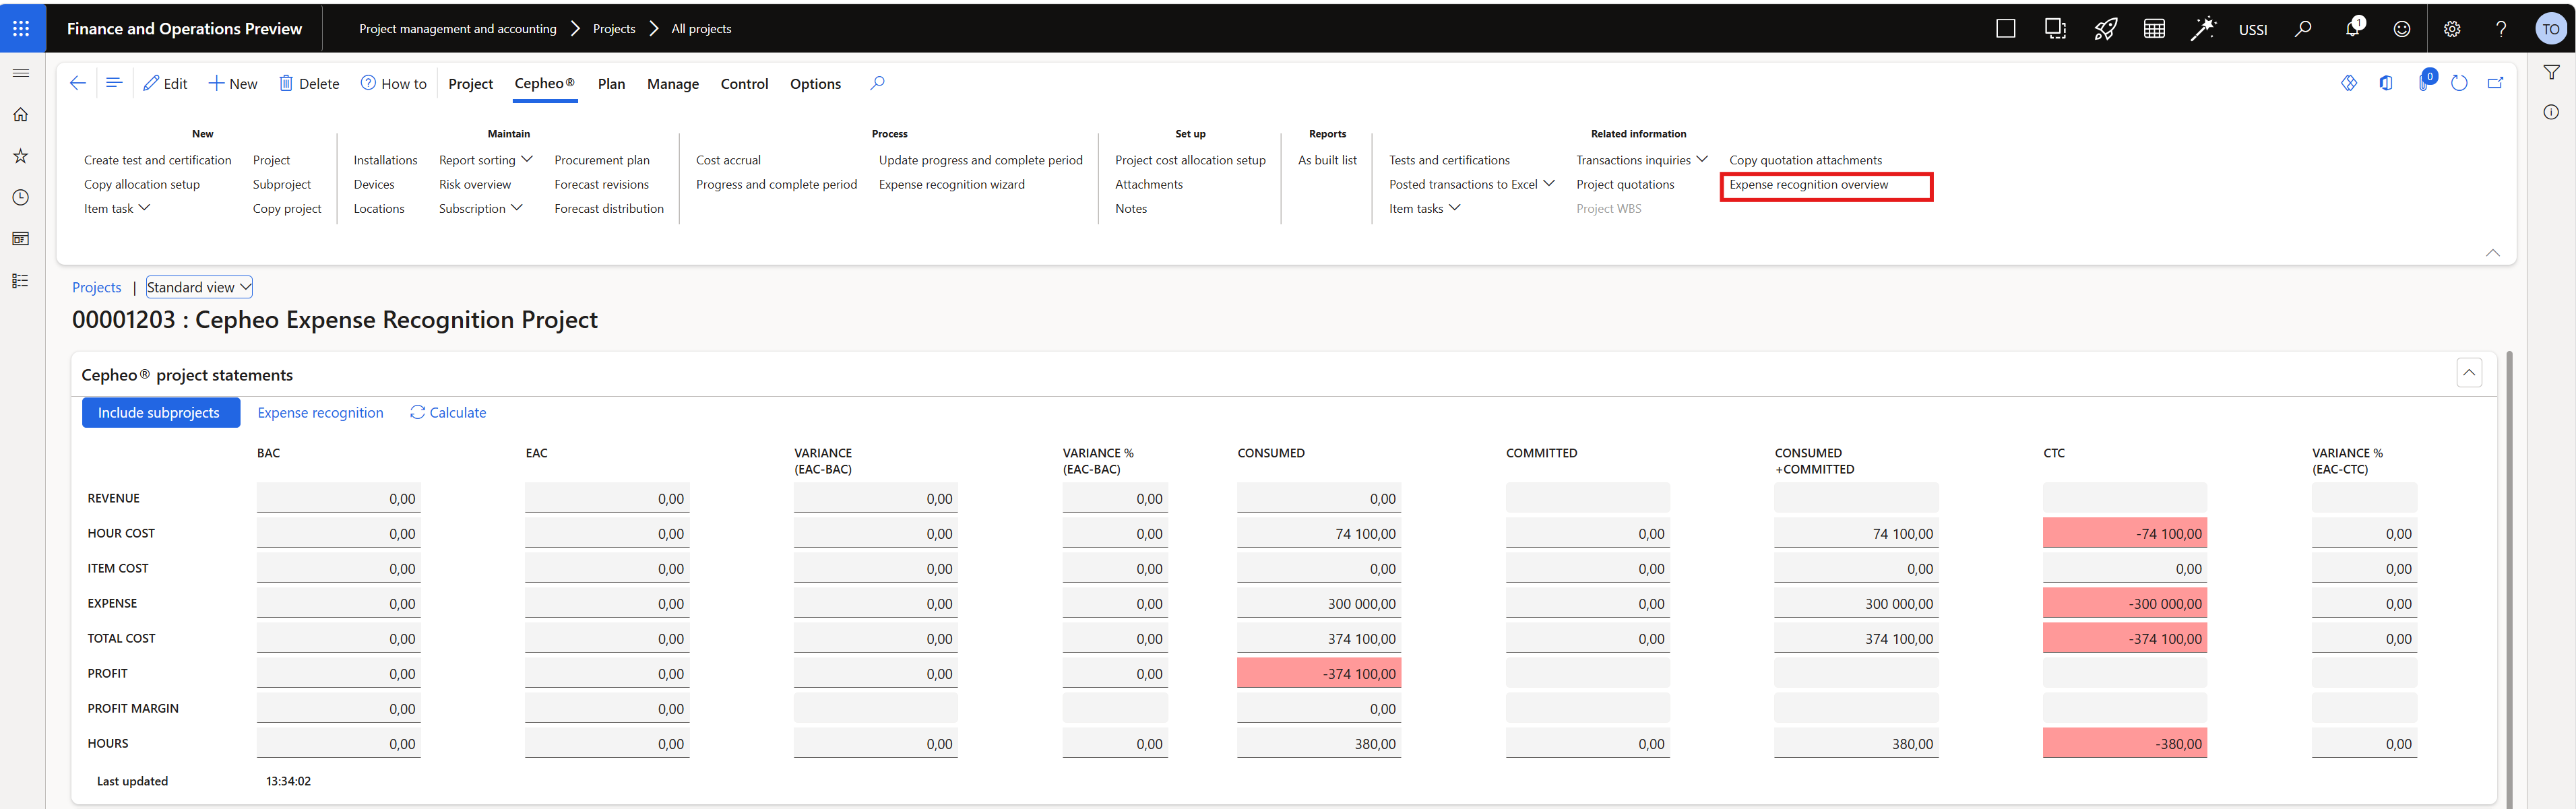This screenshot has height=809, width=2576.
Task: Open the app launcher waffle icon
Action: click(x=21, y=28)
